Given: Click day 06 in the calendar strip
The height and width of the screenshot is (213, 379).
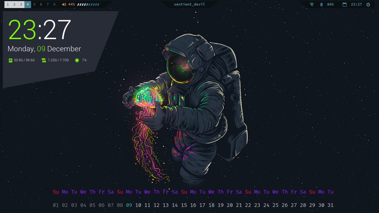Looking at the screenshot, I should [x=102, y=205].
